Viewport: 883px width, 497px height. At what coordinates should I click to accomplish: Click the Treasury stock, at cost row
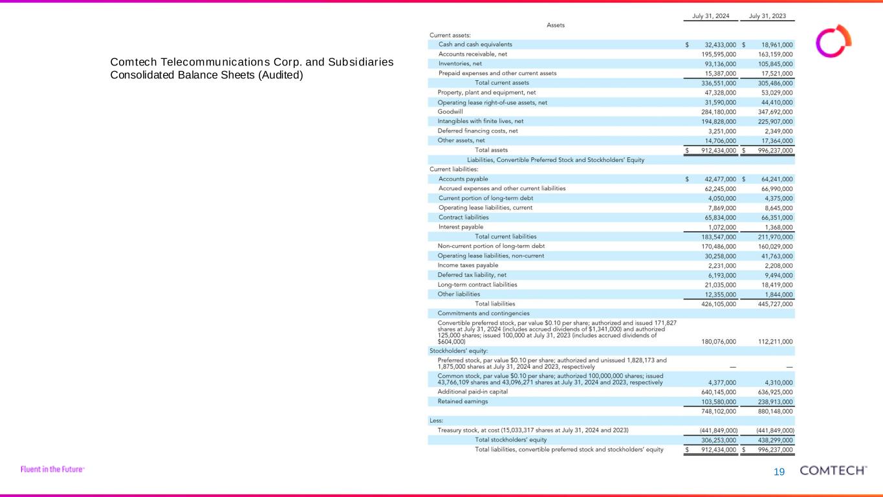[533, 430]
